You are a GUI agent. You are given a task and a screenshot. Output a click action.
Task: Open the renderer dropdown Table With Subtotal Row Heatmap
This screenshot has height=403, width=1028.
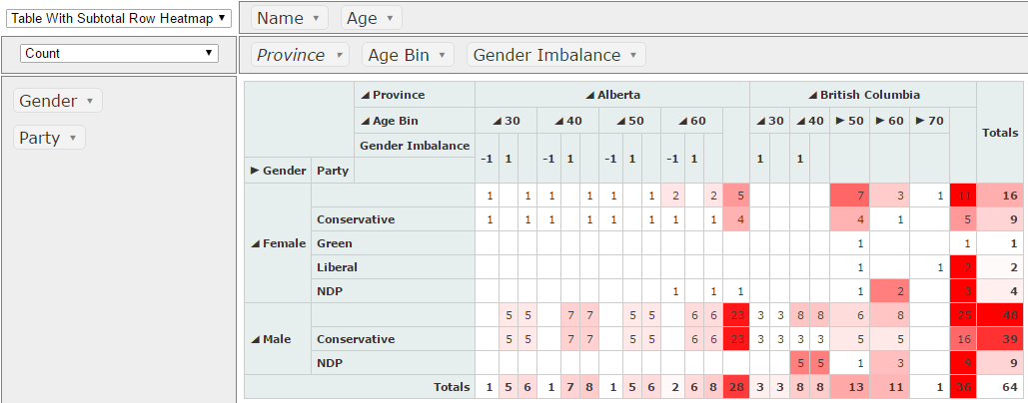(119, 18)
